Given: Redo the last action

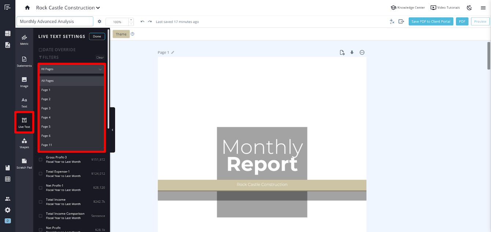Looking at the screenshot, I should point(150,22).
